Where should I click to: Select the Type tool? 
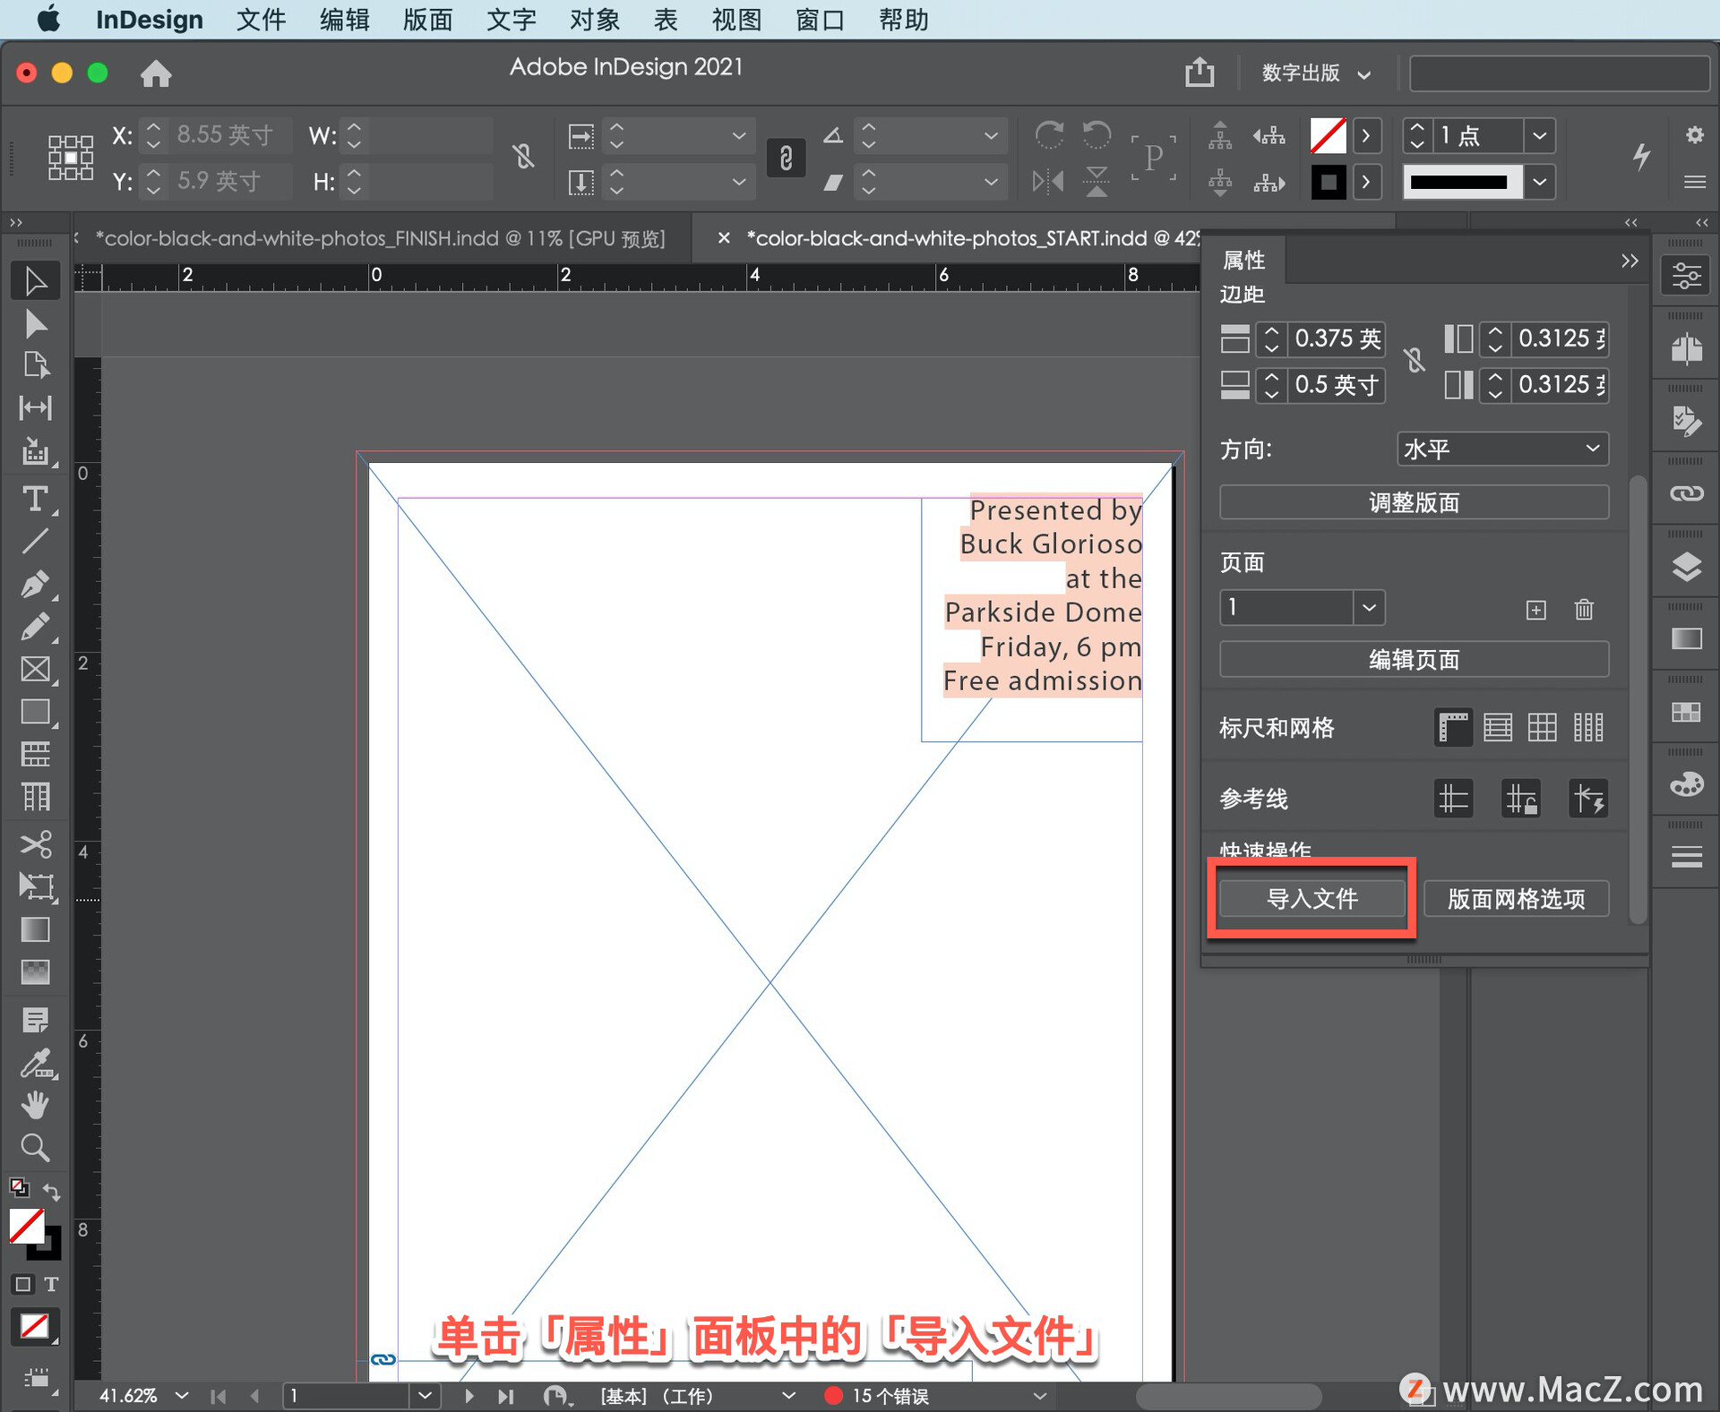click(x=35, y=498)
